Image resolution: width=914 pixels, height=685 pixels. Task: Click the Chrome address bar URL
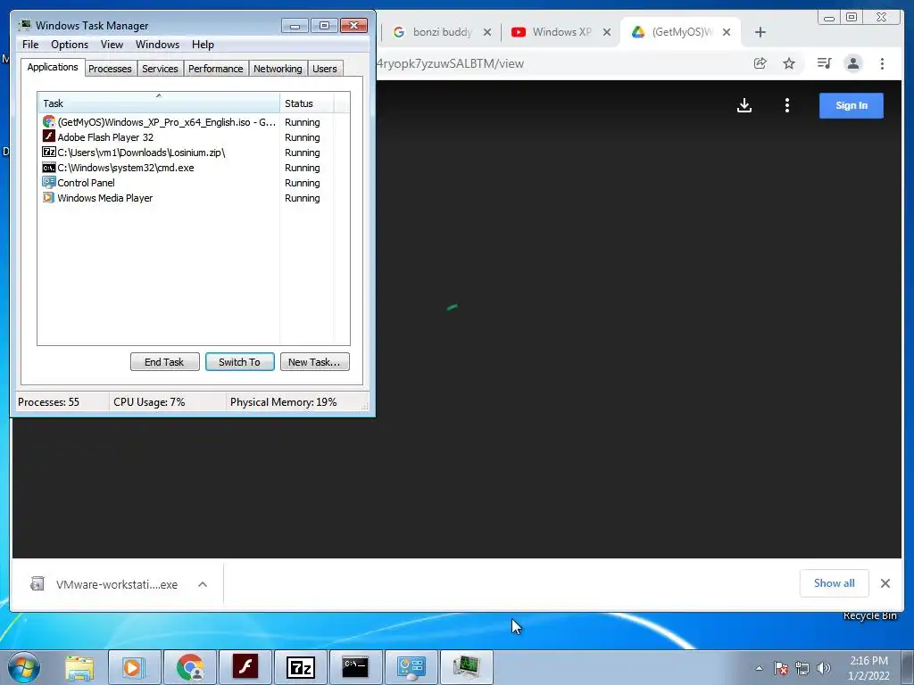(450, 63)
